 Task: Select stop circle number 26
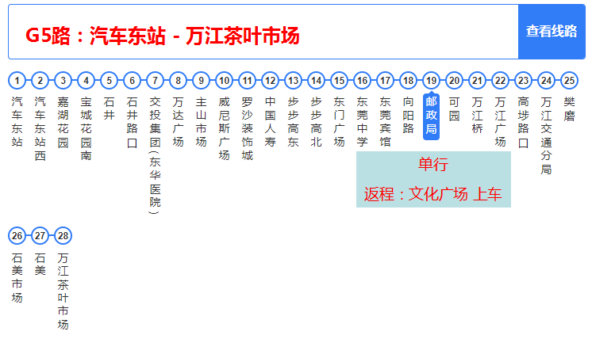17,236
